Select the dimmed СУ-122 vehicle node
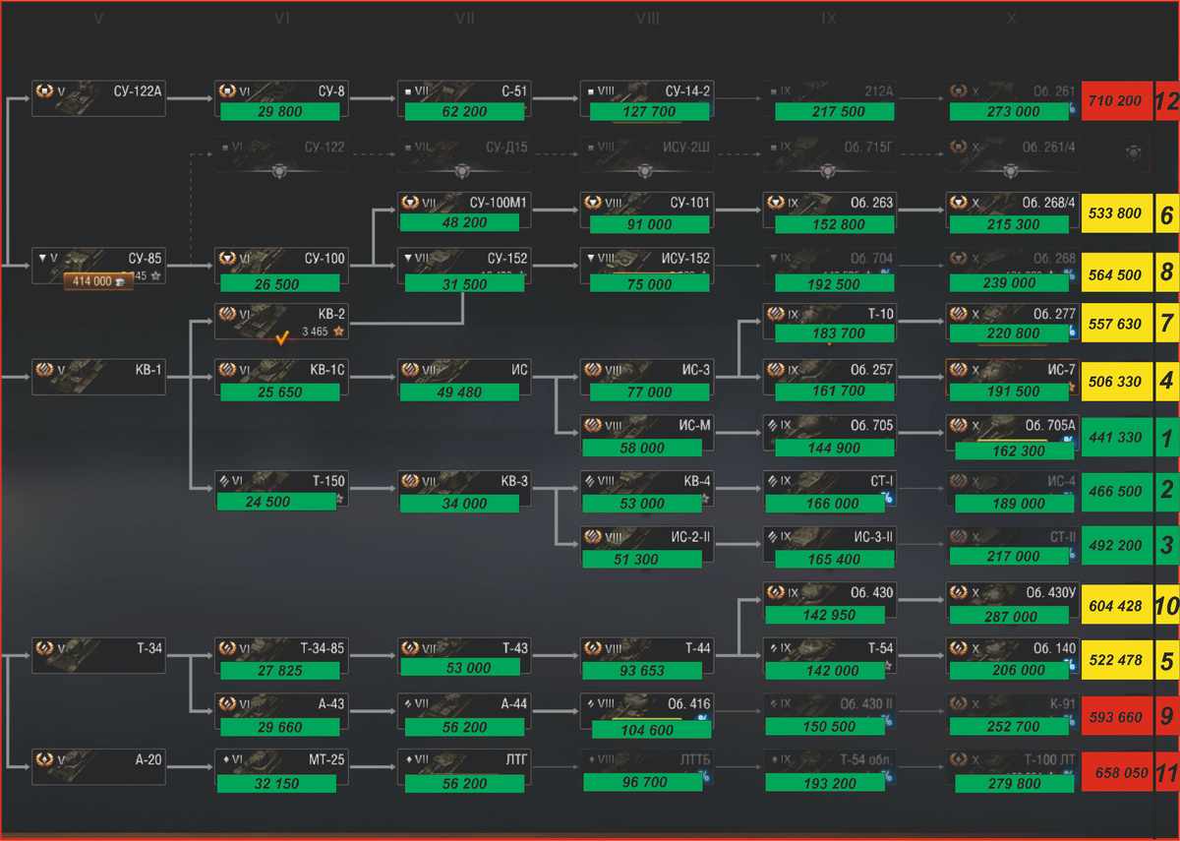 coord(281,153)
